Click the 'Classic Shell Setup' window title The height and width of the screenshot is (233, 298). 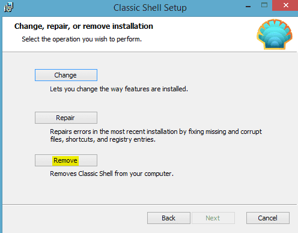point(150,8)
